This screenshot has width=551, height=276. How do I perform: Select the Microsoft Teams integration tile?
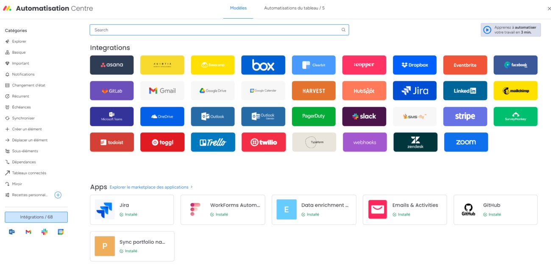112,116
